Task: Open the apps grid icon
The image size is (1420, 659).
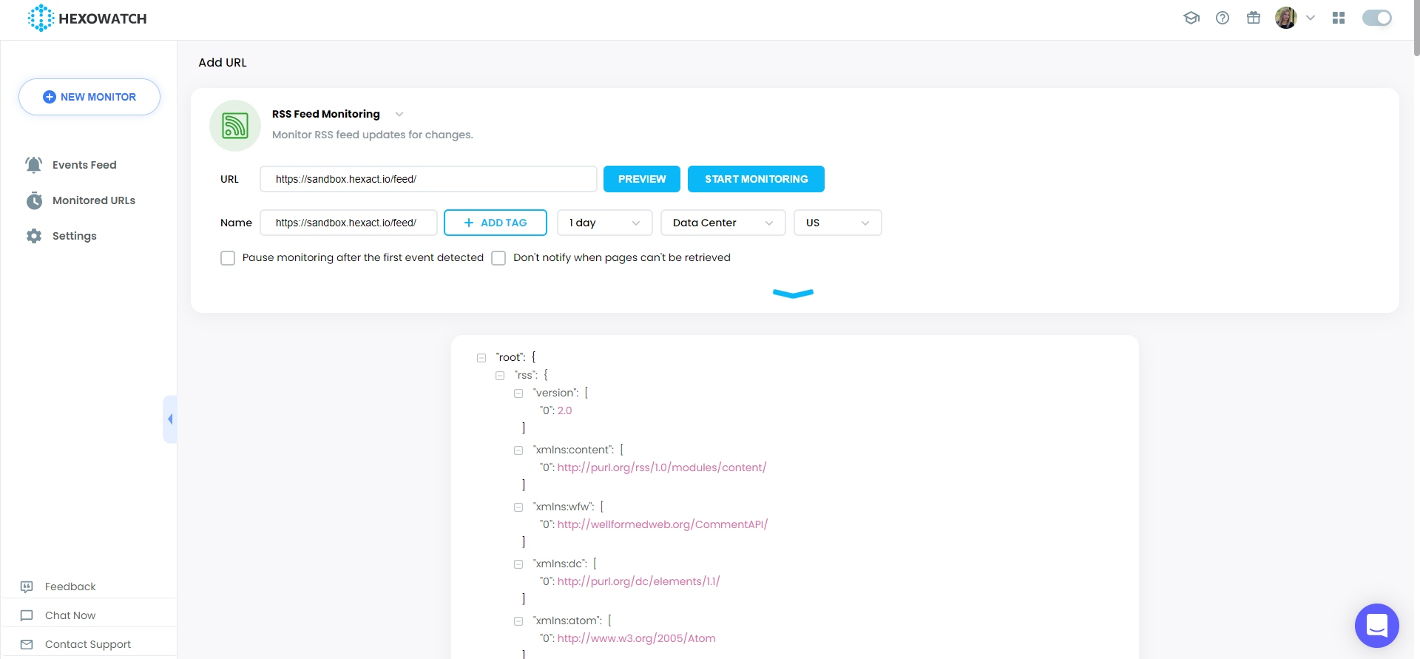Action: [x=1339, y=18]
